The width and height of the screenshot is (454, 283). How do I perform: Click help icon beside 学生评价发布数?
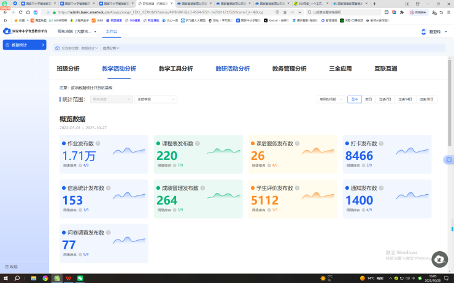297,188
